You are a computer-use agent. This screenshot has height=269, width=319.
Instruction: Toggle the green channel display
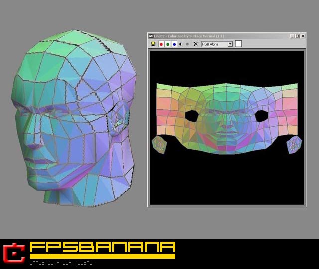pyautogui.click(x=168, y=44)
